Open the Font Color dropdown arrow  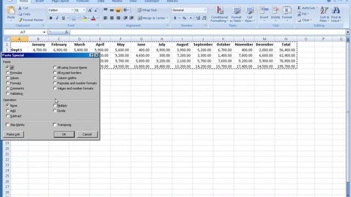[x=98, y=18]
